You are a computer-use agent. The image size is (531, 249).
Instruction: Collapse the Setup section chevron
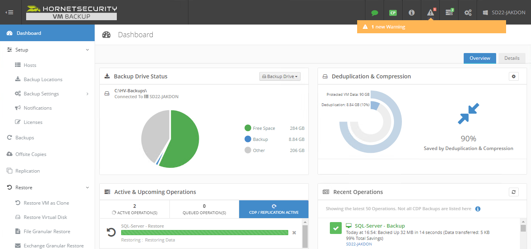click(88, 50)
